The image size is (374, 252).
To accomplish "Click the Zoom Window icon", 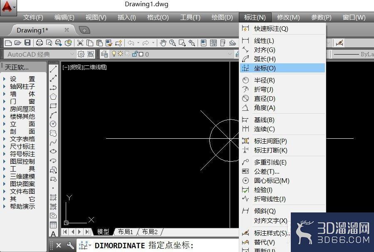I will [182, 43].
